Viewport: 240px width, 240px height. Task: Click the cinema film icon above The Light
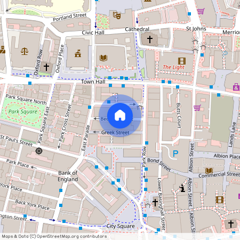pos(182,61)
